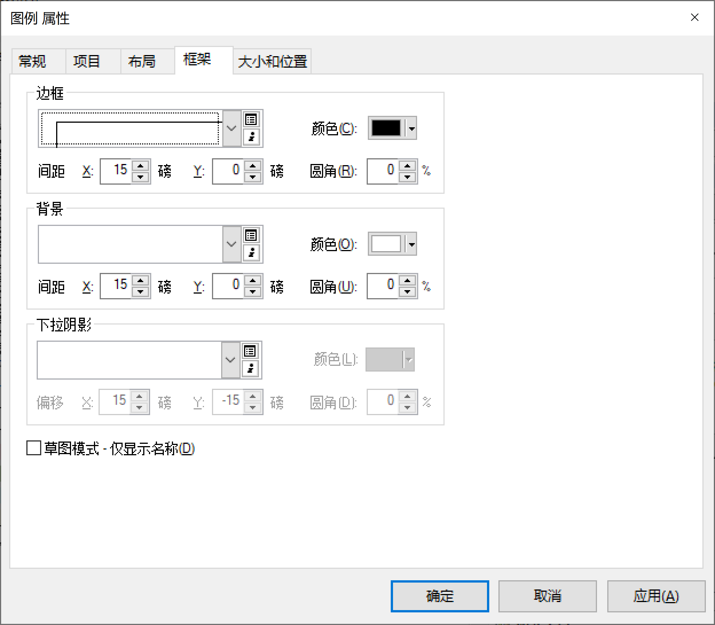Increase shadow 圆角(D) percentage

408,396
